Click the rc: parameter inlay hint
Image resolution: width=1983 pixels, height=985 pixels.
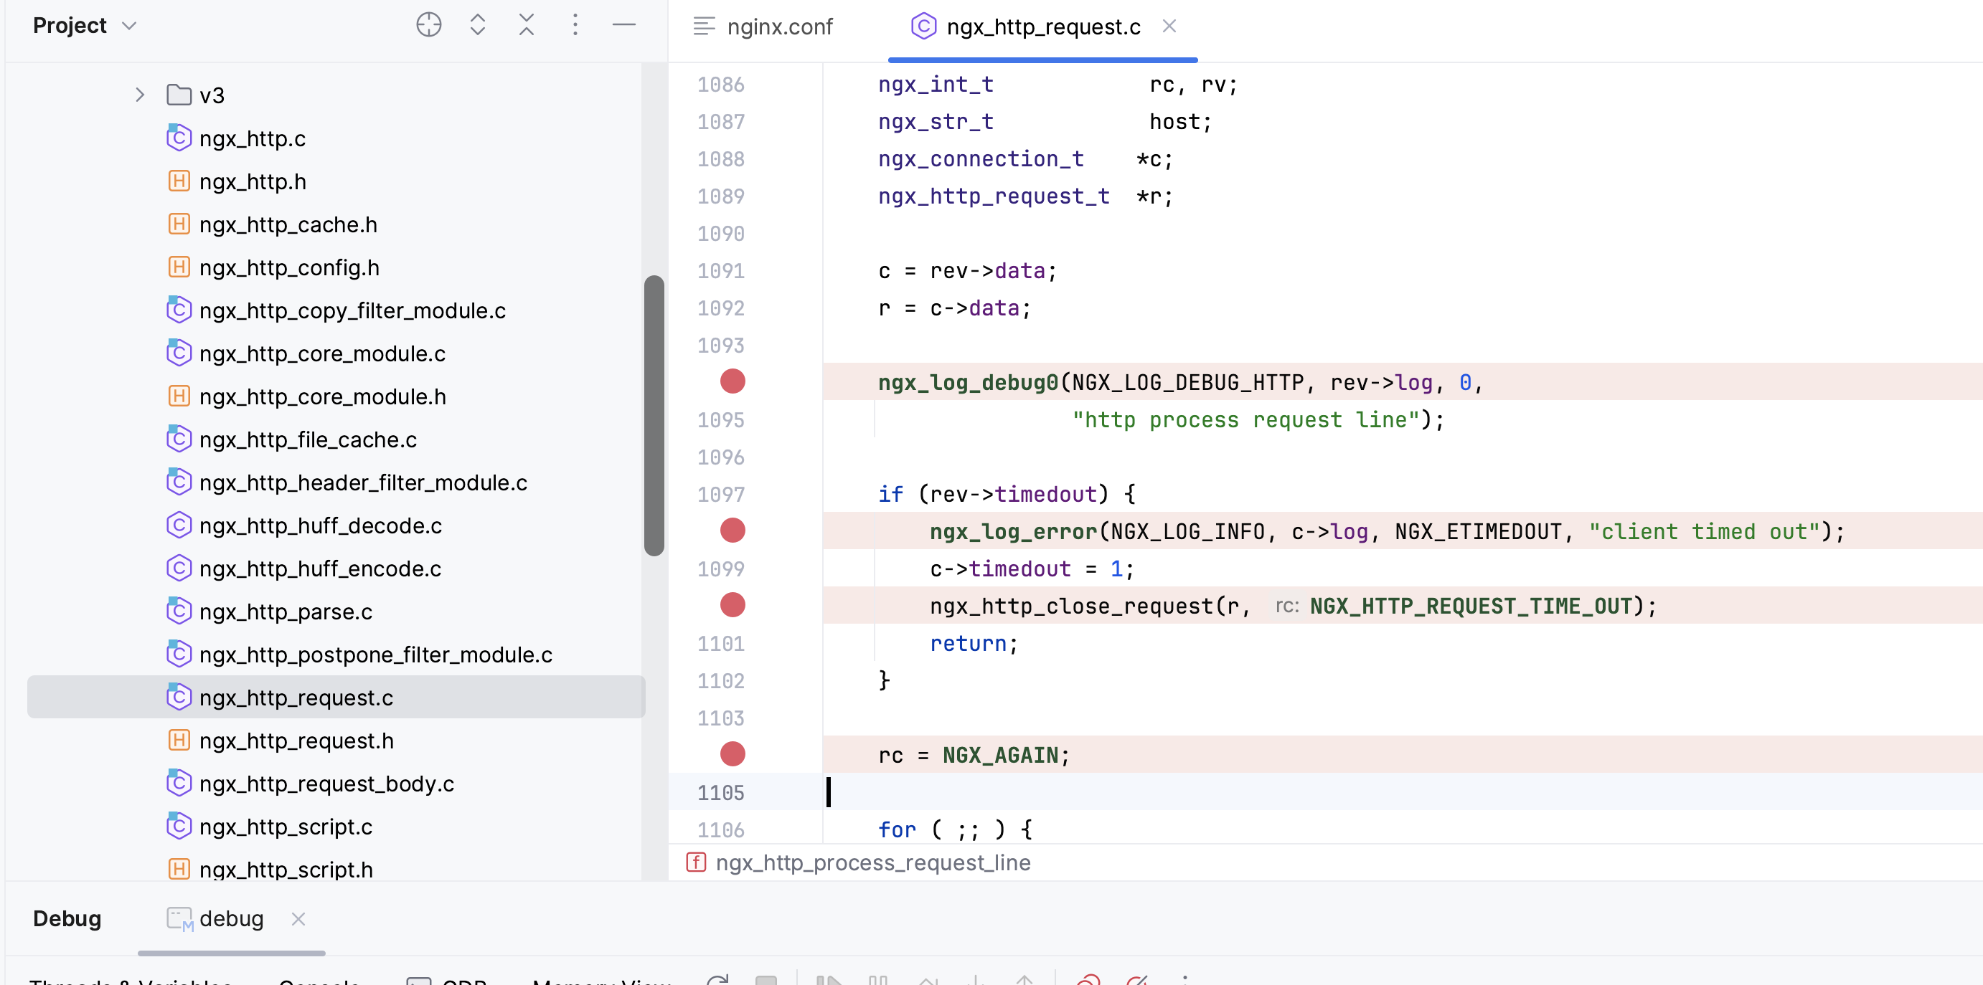point(1286,606)
